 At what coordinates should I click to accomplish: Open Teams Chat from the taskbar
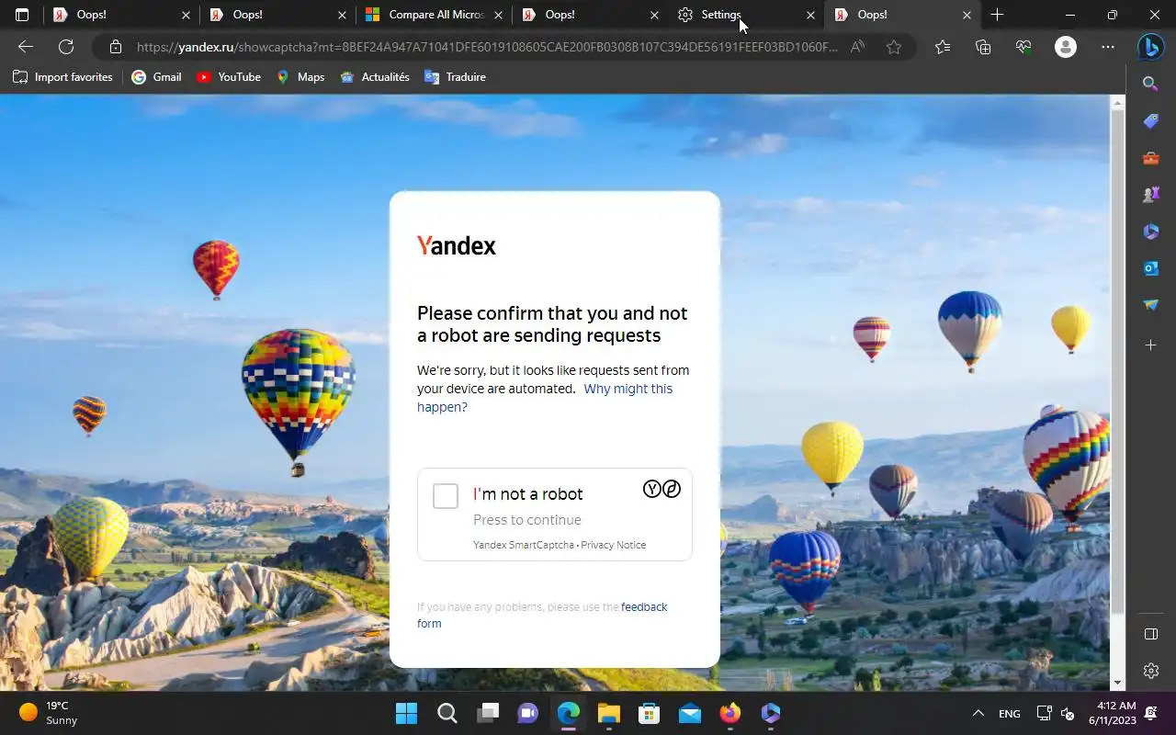coord(528,713)
